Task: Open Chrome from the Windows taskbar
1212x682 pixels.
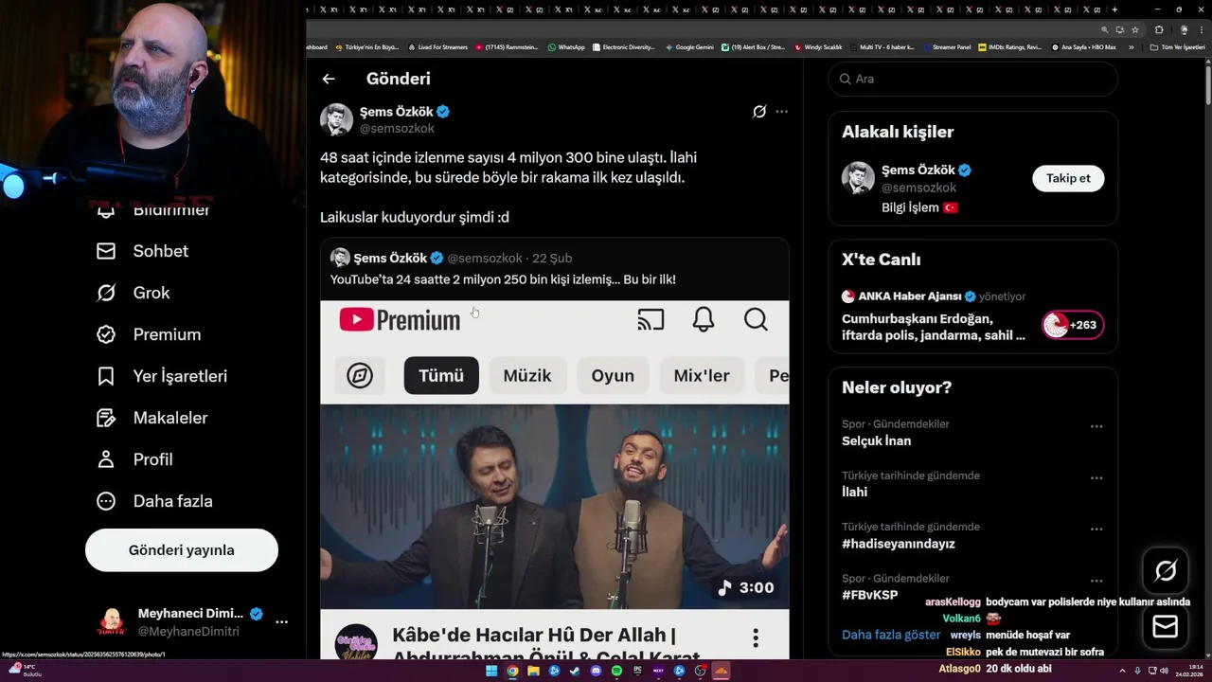Action: click(512, 671)
